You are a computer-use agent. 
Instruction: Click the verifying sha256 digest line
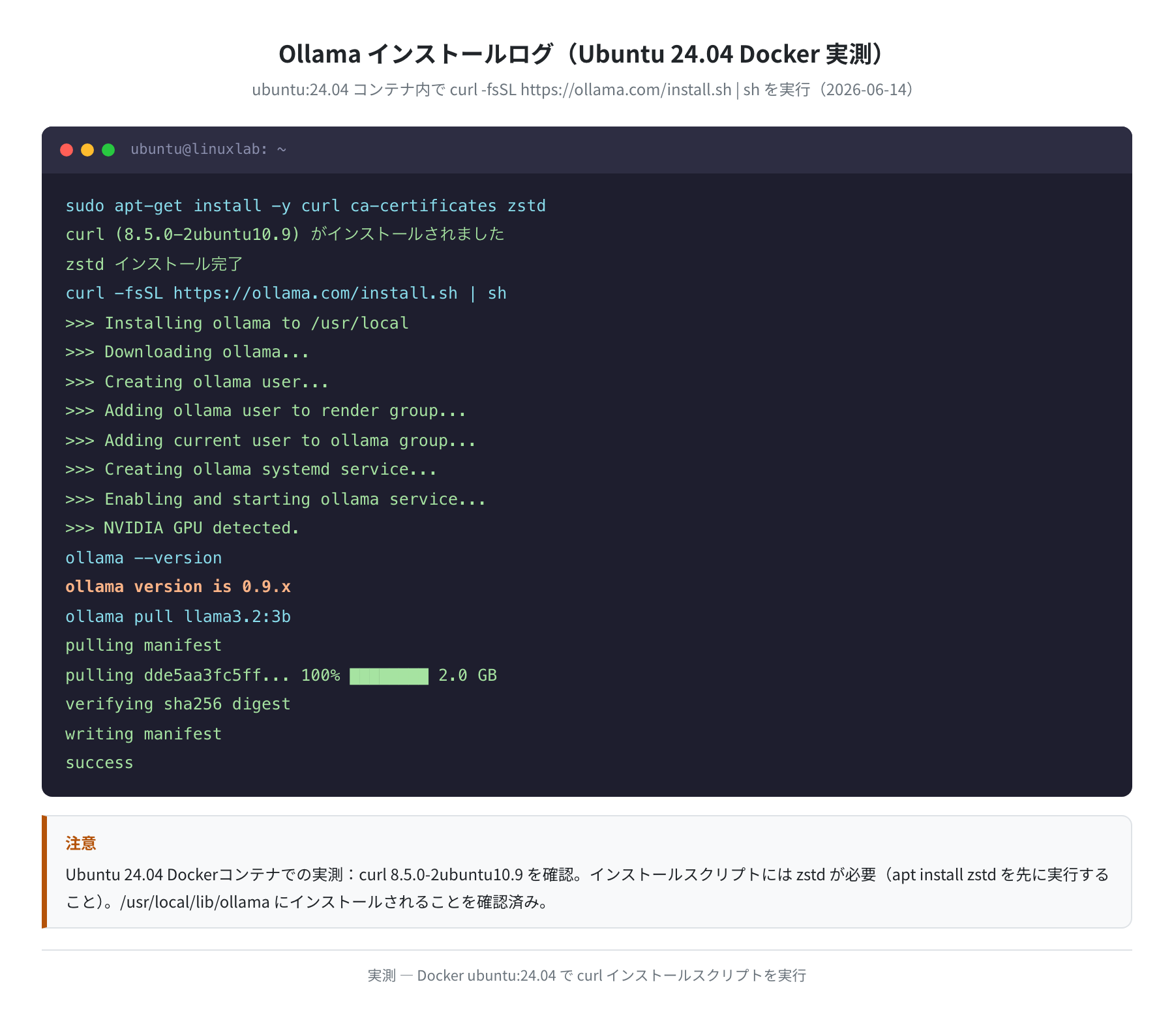178,704
